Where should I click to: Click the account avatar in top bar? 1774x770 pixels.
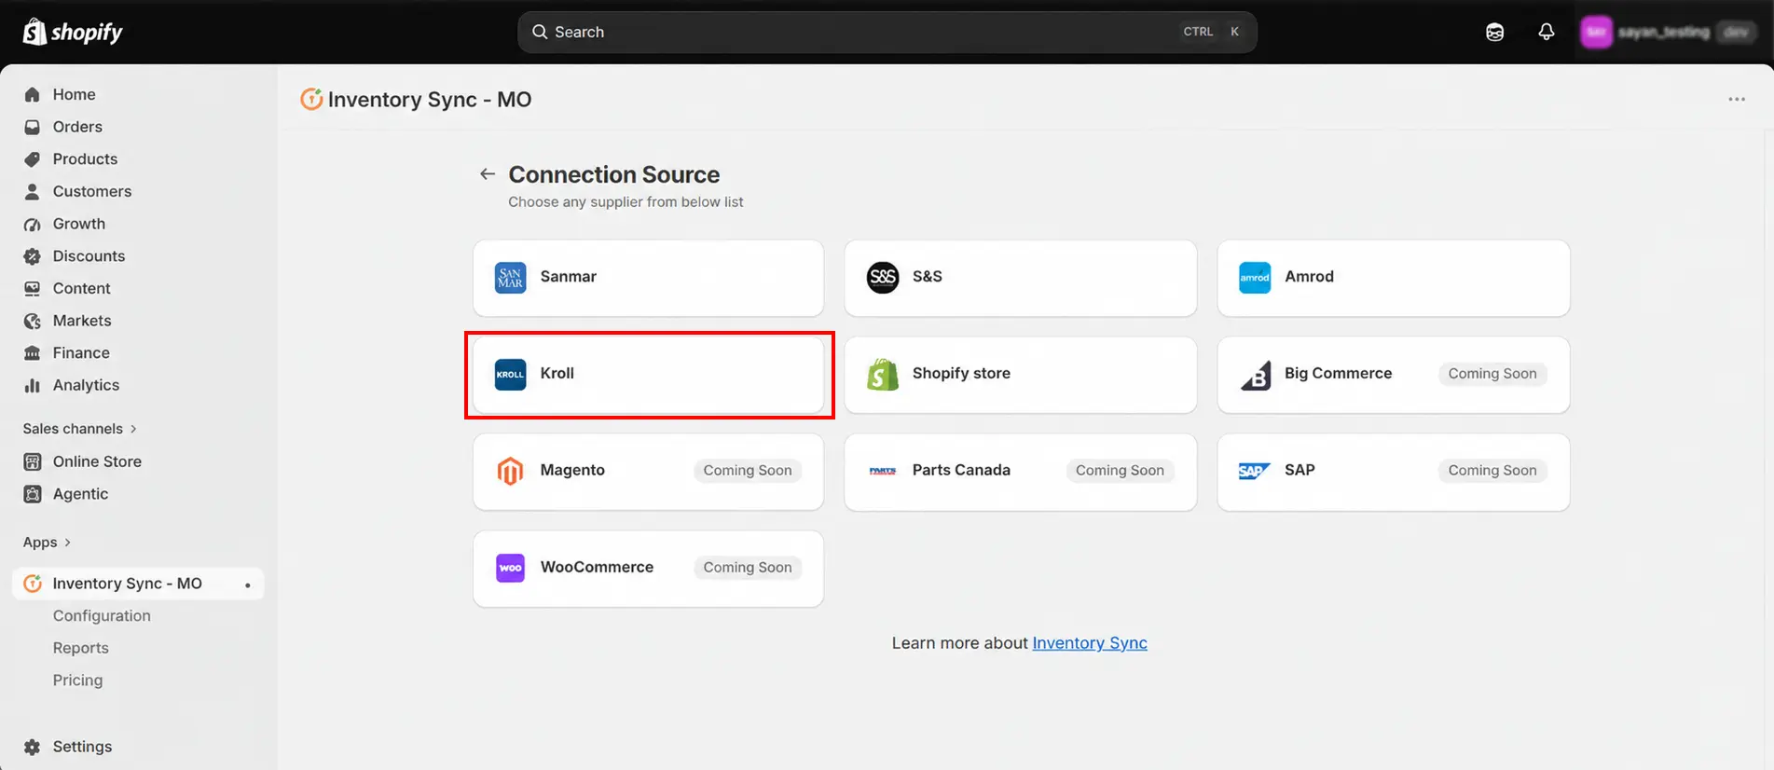[x=1596, y=32]
